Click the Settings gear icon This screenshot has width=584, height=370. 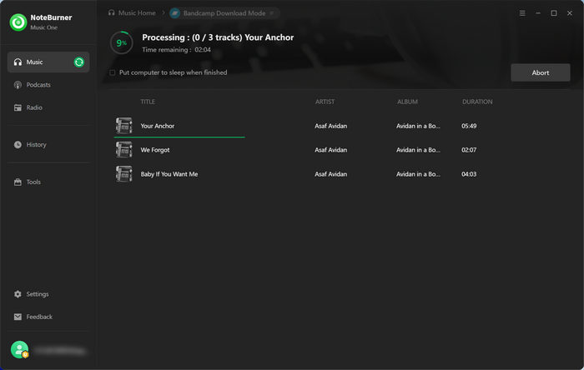[18, 294]
